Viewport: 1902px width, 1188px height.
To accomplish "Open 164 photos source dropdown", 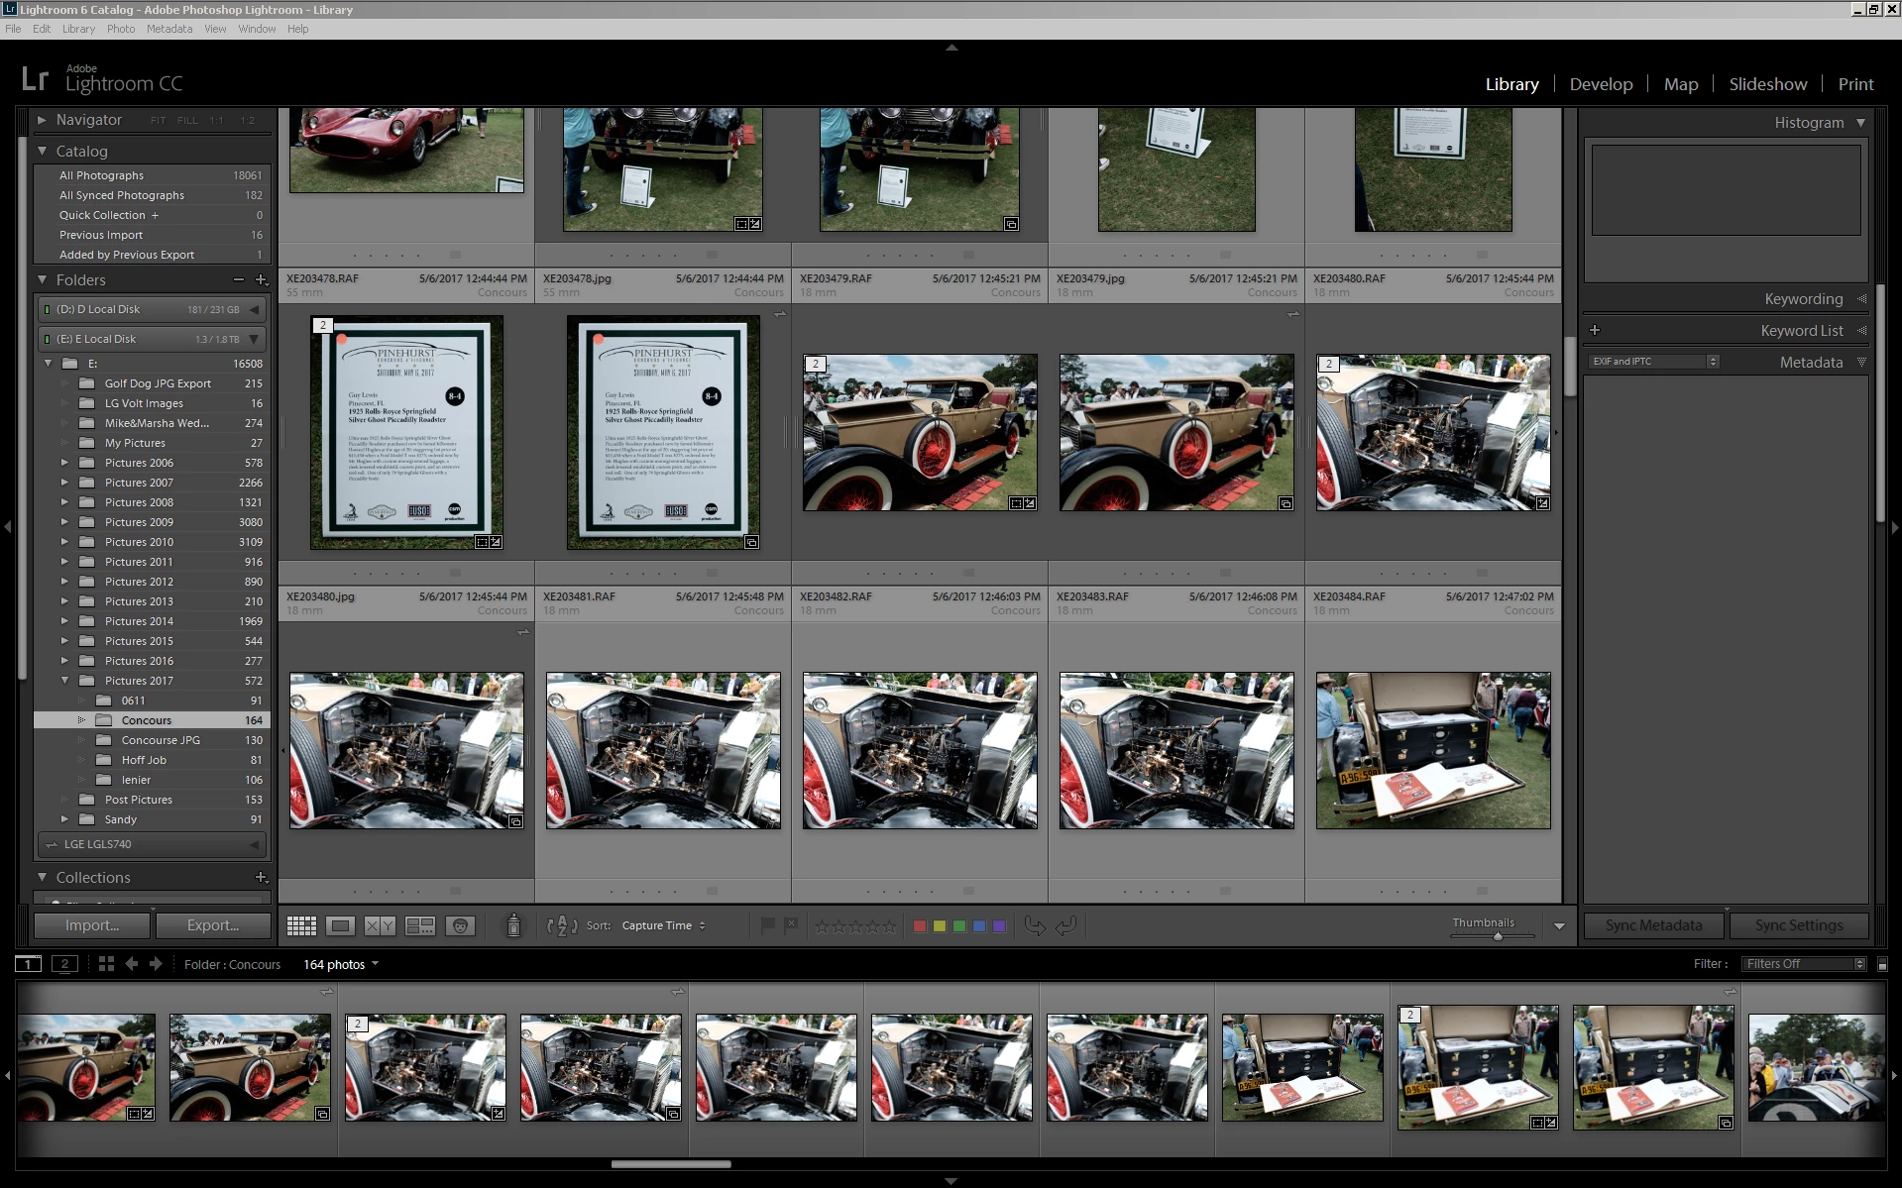I will click(x=341, y=964).
